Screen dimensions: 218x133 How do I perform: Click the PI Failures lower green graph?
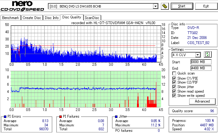pyautogui.click(x=86, y=89)
